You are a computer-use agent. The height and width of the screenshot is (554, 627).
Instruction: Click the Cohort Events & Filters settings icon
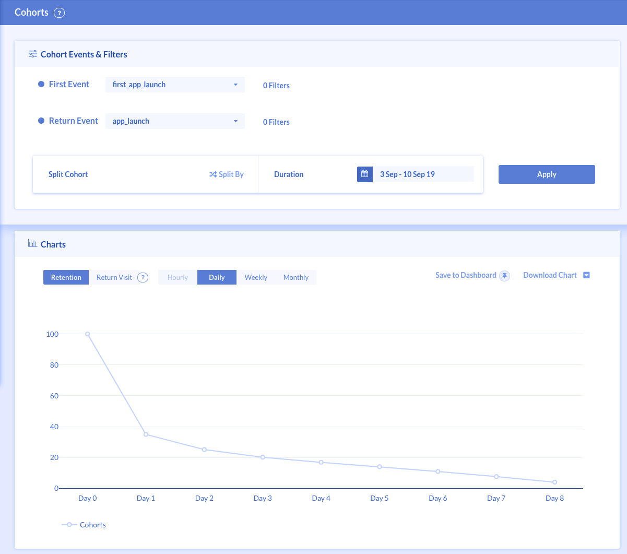point(32,54)
